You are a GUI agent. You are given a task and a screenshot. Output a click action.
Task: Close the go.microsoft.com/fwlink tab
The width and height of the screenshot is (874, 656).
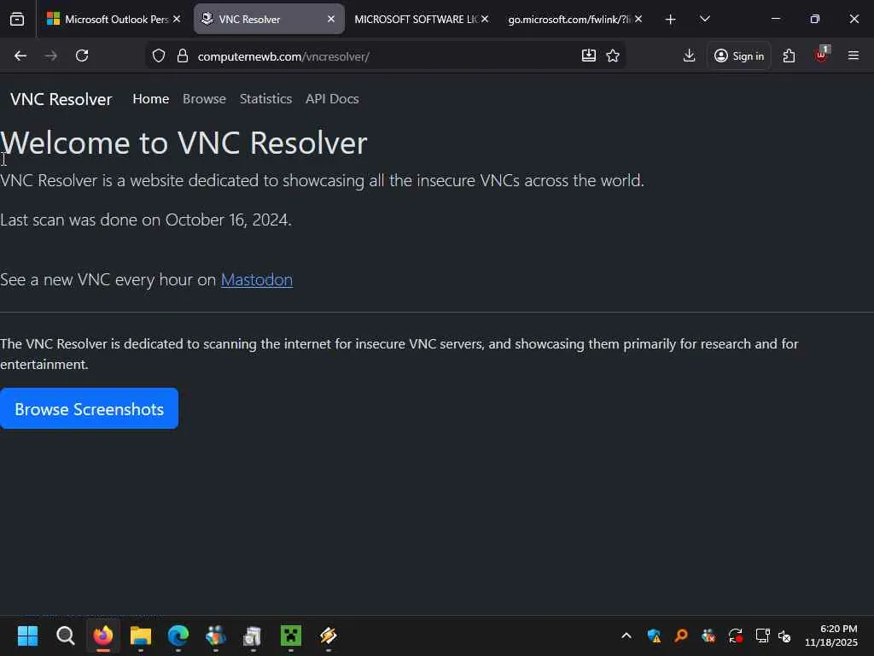(638, 20)
